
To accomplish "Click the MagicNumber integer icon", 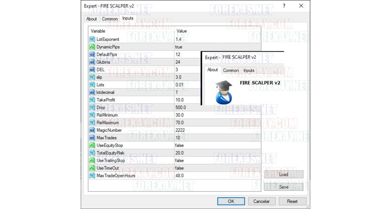I will [x=92, y=130].
